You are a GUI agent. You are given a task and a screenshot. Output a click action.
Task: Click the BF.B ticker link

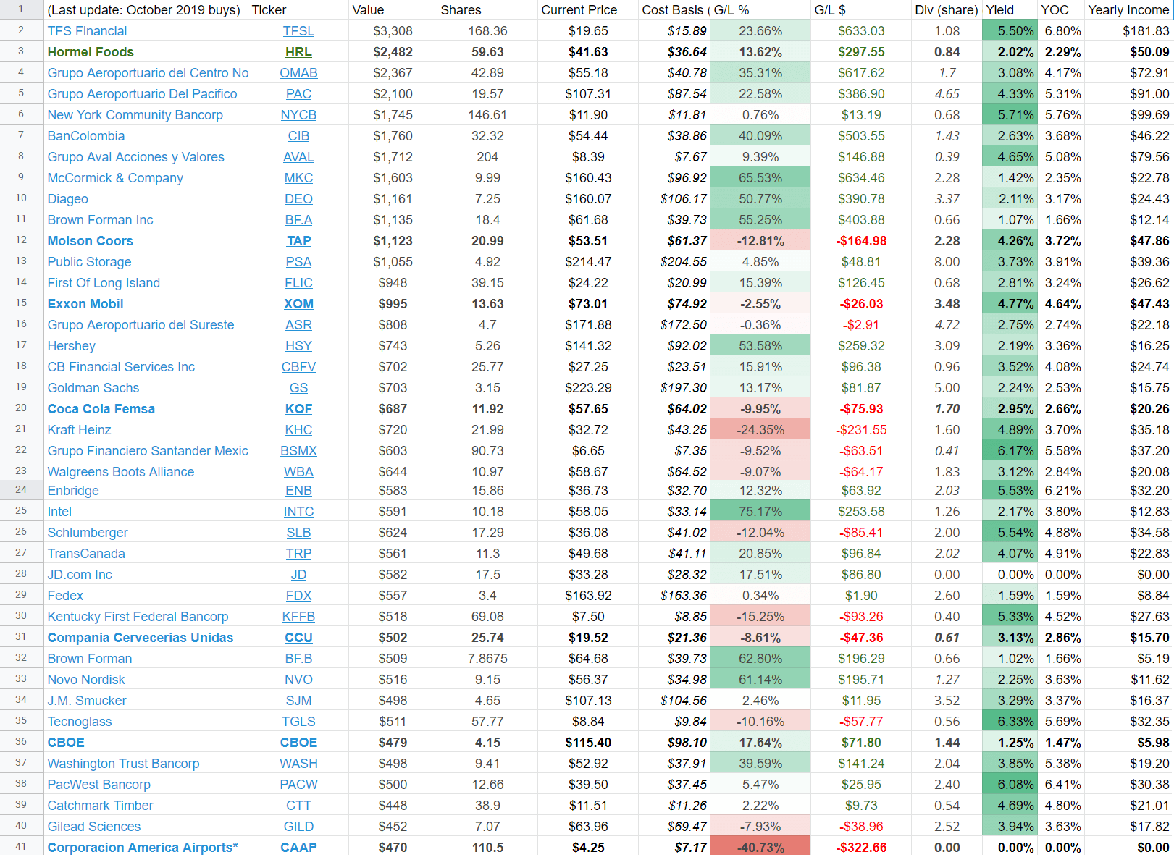click(x=298, y=659)
